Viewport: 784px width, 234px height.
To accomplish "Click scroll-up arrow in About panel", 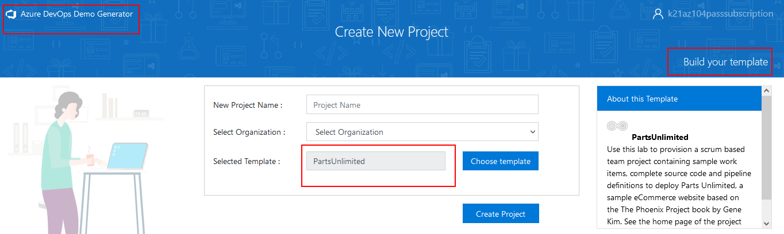I will tap(767, 91).
